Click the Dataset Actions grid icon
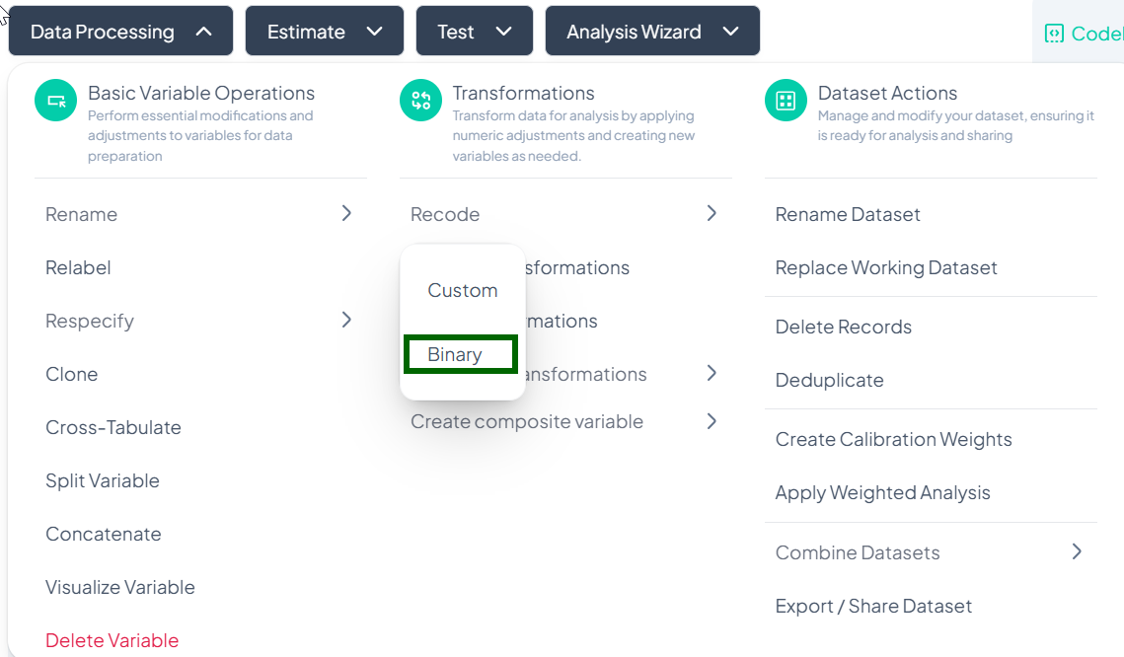 pyautogui.click(x=786, y=101)
